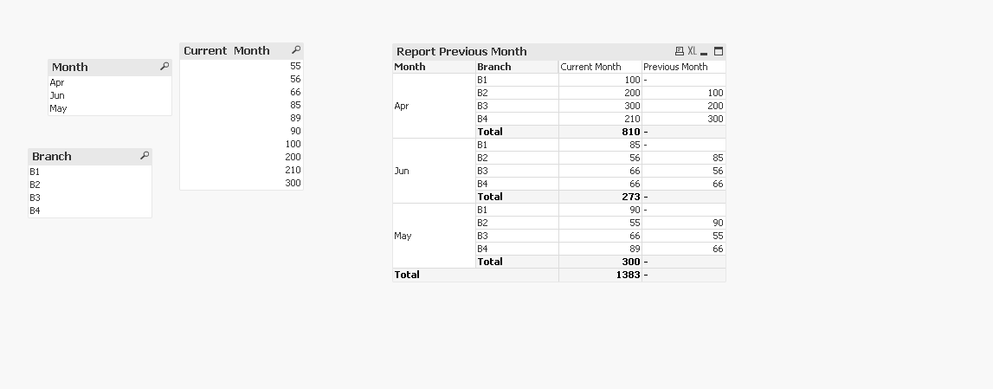The width and height of the screenshot is (993, 389).
Task: Minimize the Report Previous Month chart
Action: pos(705,52)
